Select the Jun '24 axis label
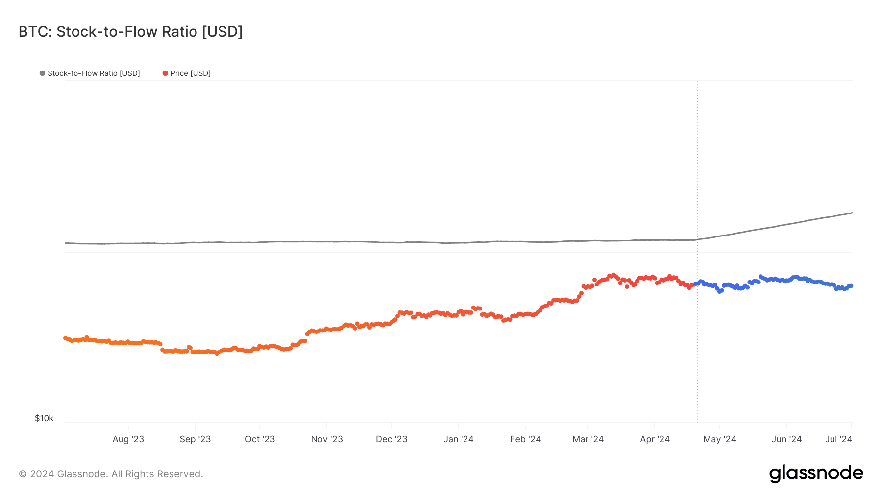The height and width of the screenshot is (496, 882). pyautogui.click(x=786, y=439)
